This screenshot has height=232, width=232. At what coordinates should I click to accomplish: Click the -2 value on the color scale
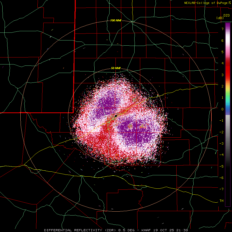click(221, 132)
